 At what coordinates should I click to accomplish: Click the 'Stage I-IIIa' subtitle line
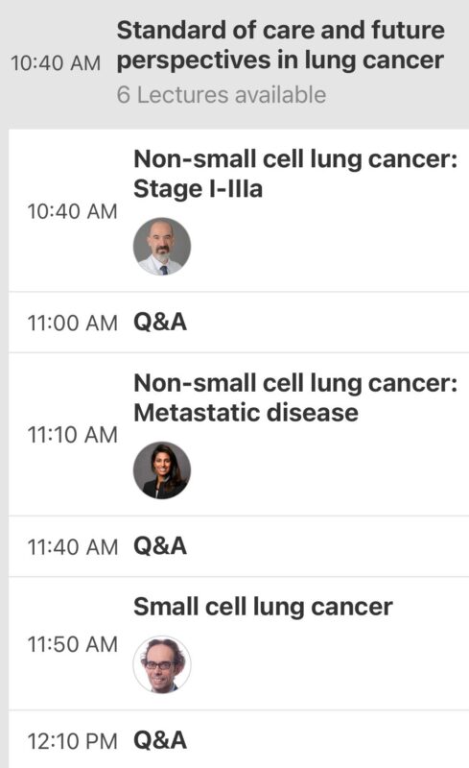point(198,189)
